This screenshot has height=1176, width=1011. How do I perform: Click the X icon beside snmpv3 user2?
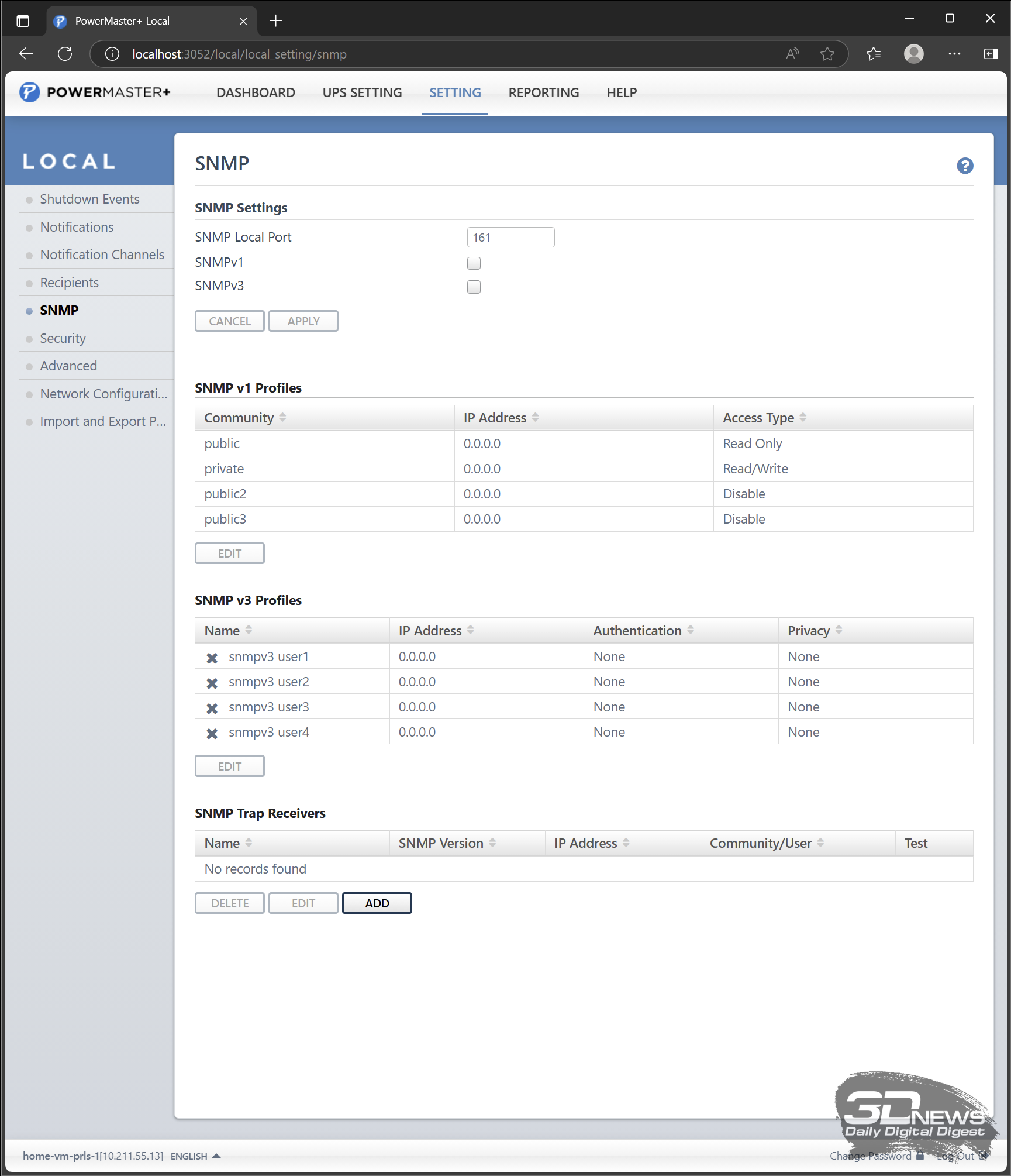click(212, 683)
